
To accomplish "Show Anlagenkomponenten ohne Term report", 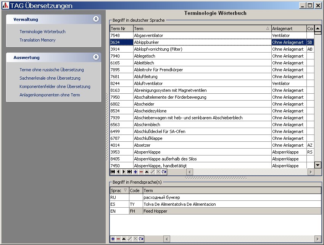I will [50, 95].
